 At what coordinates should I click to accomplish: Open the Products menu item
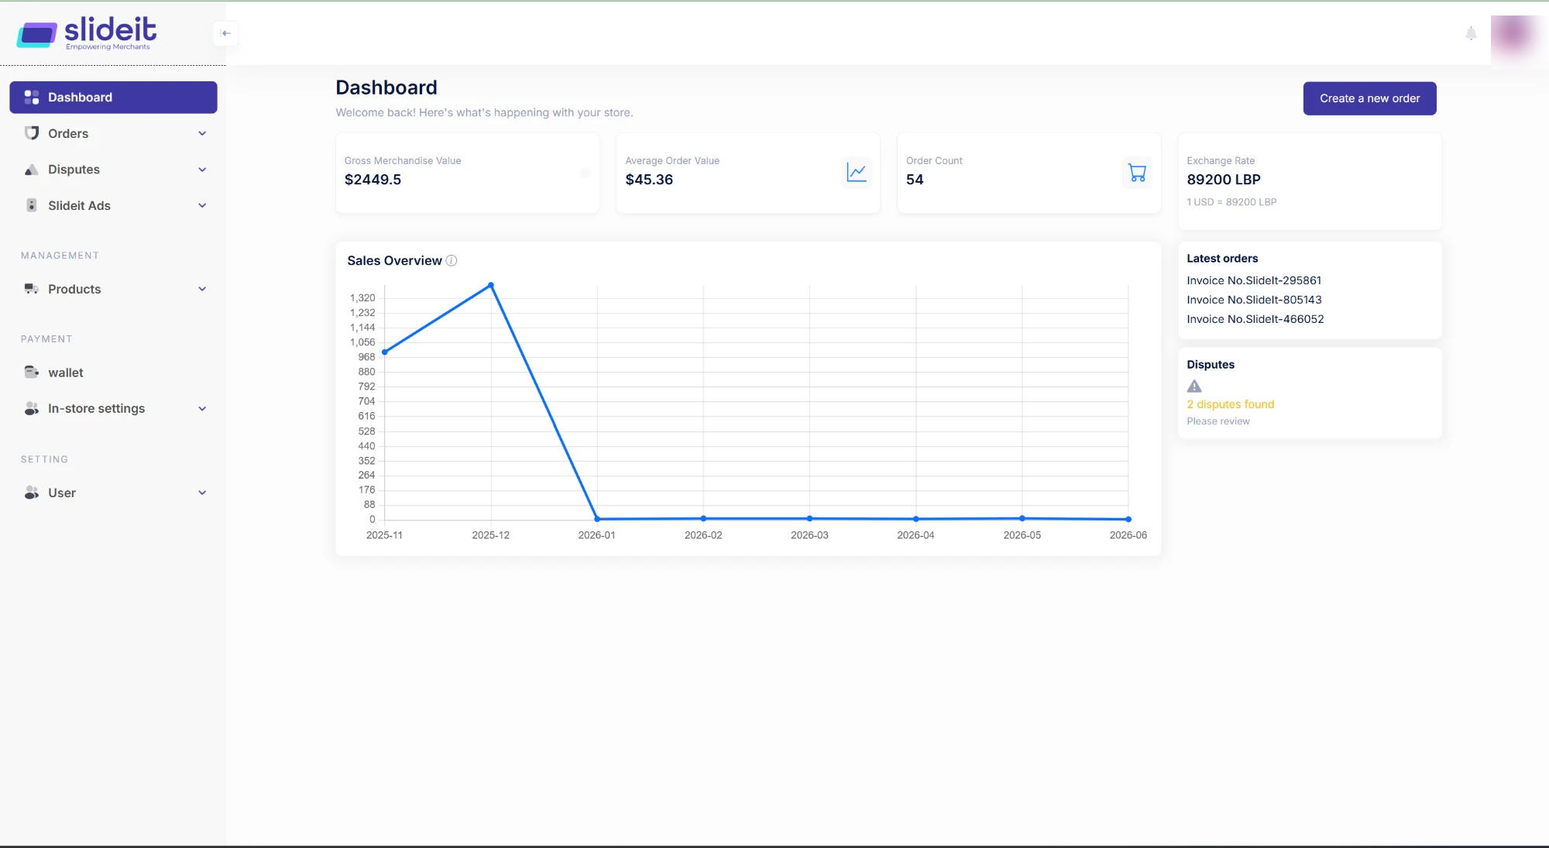coord(113,289)
